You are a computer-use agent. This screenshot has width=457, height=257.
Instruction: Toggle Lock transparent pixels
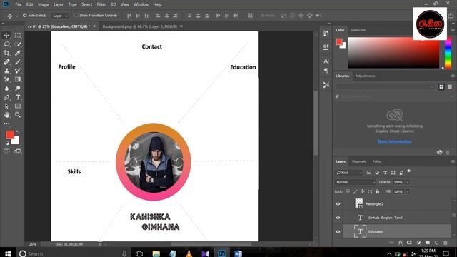348,192
